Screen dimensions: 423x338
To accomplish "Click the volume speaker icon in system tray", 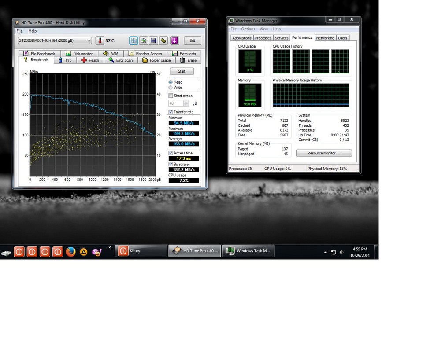I will (x=341, y=252).
